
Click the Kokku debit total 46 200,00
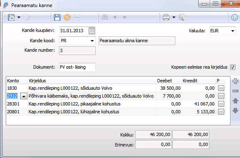click(x=153, y=134)
